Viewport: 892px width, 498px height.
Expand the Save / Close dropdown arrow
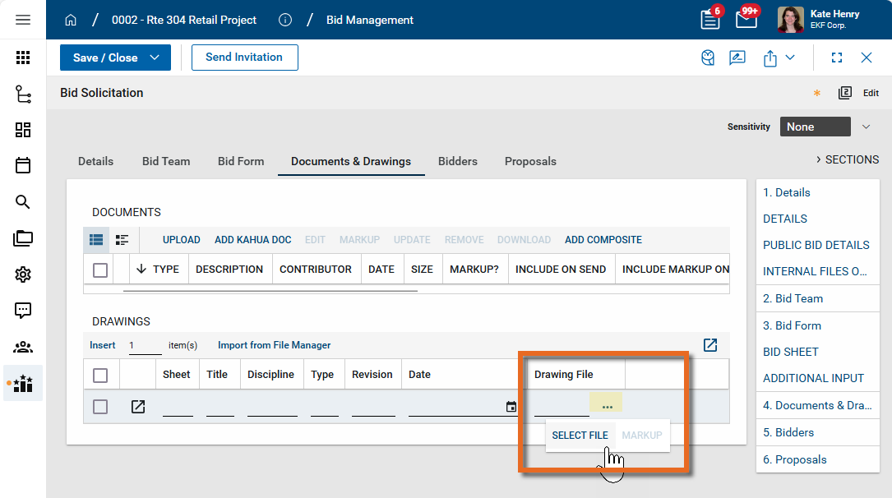coord(155,58)
